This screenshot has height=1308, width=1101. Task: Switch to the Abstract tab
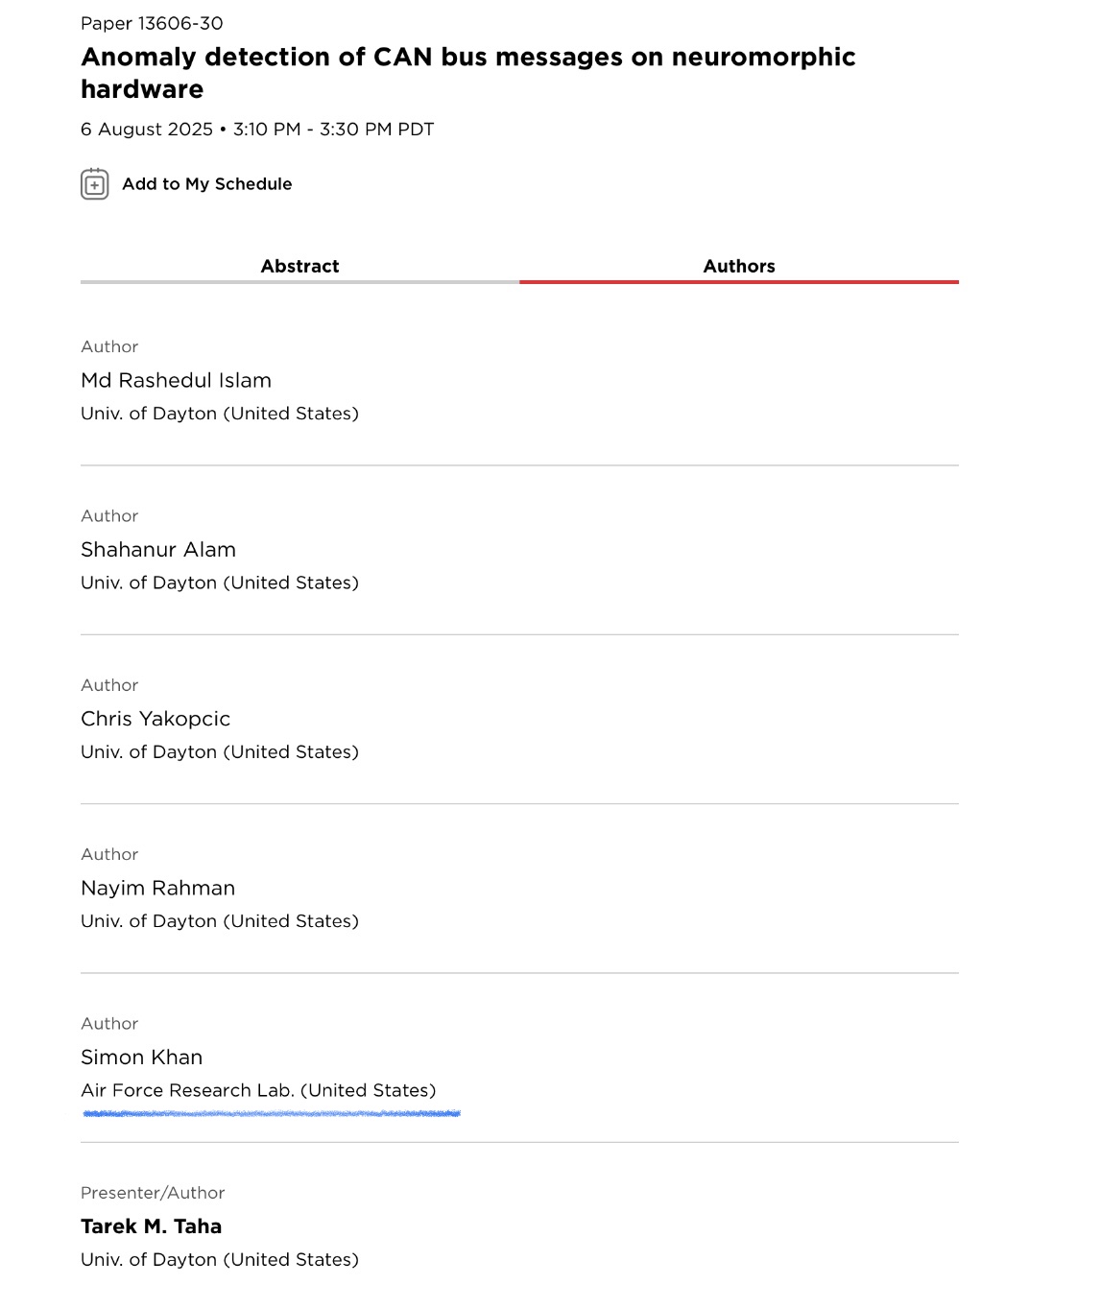coord(299,267)
